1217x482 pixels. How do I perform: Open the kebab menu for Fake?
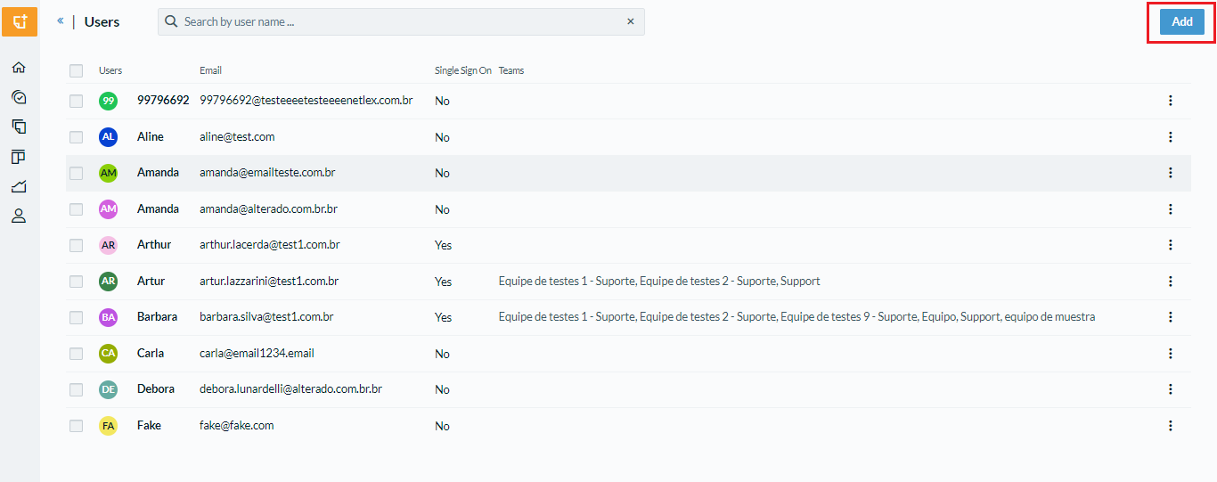pyautogui.click(x=1171, y=426)
